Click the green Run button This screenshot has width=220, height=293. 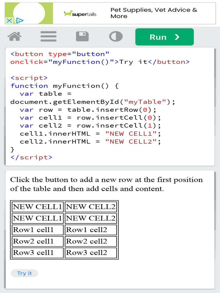coord(164,37)
